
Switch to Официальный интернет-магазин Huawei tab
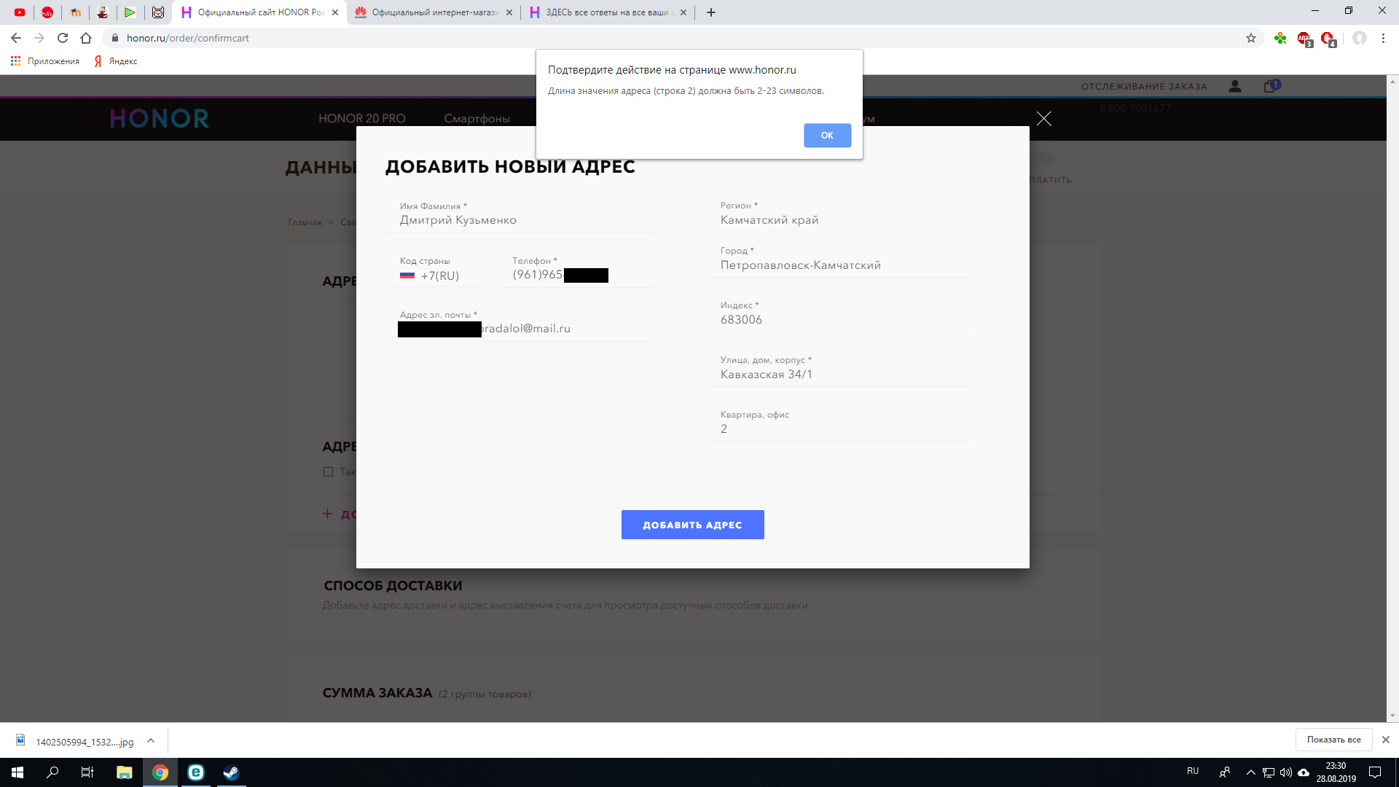434,12
